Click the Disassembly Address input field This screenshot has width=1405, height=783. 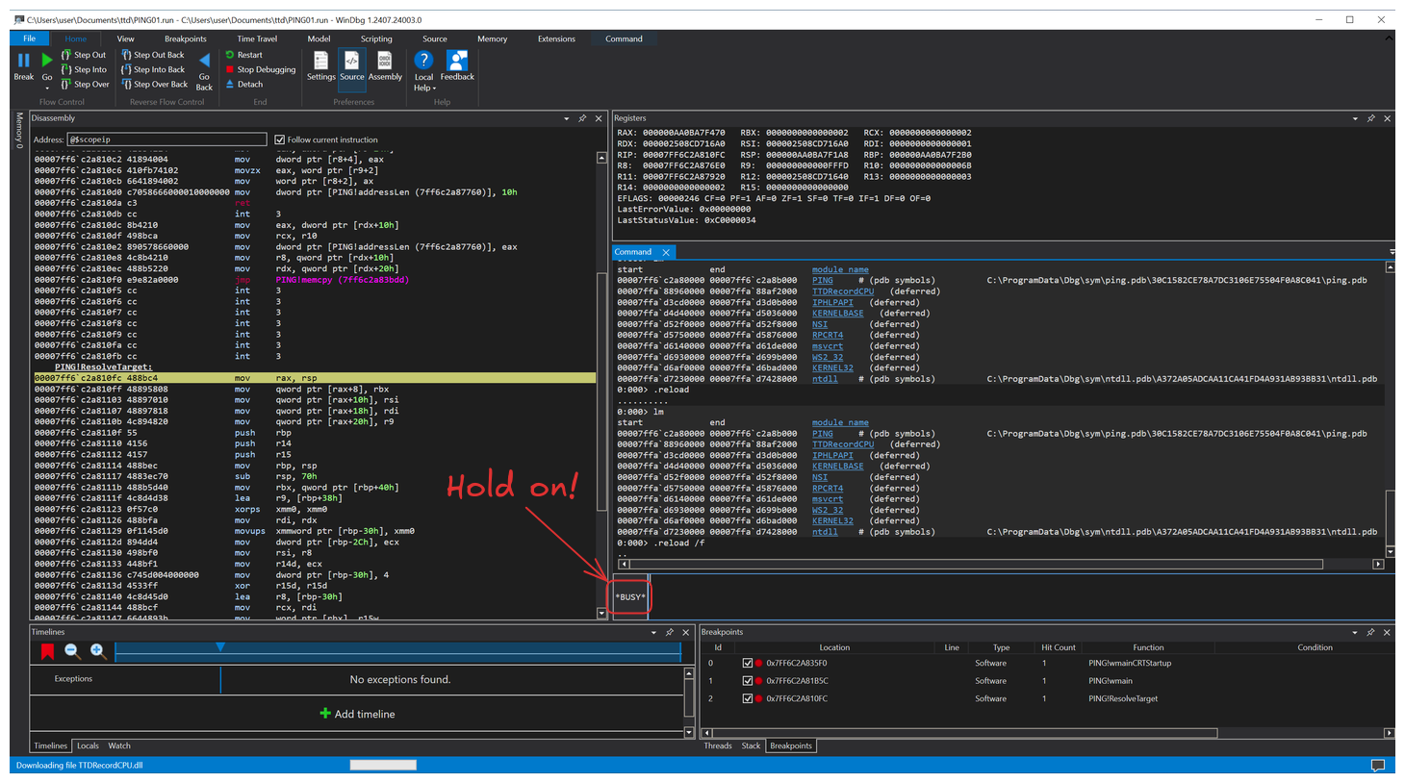pyautogui.click(x=166, y=139)
